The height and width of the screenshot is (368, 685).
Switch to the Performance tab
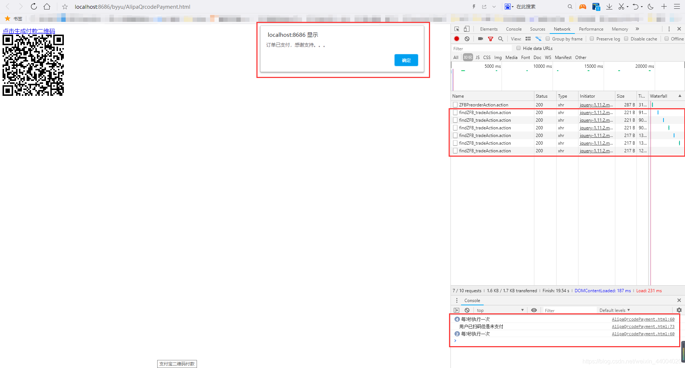point(591,29)
